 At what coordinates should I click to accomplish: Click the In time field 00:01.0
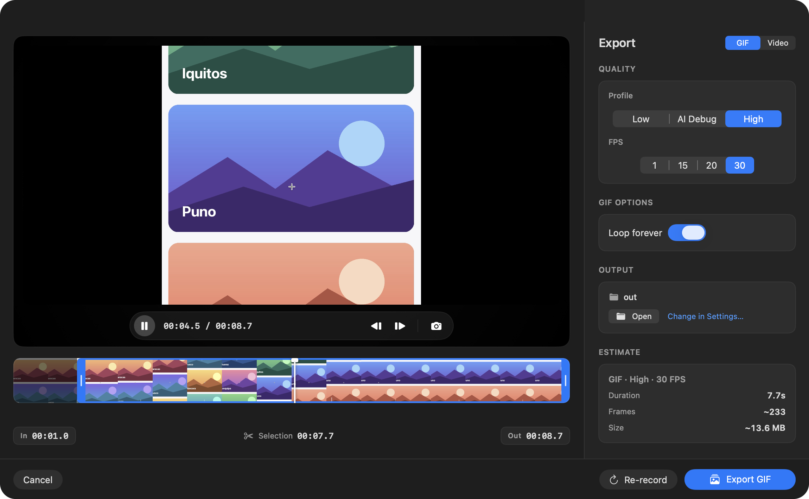(44, 436)
